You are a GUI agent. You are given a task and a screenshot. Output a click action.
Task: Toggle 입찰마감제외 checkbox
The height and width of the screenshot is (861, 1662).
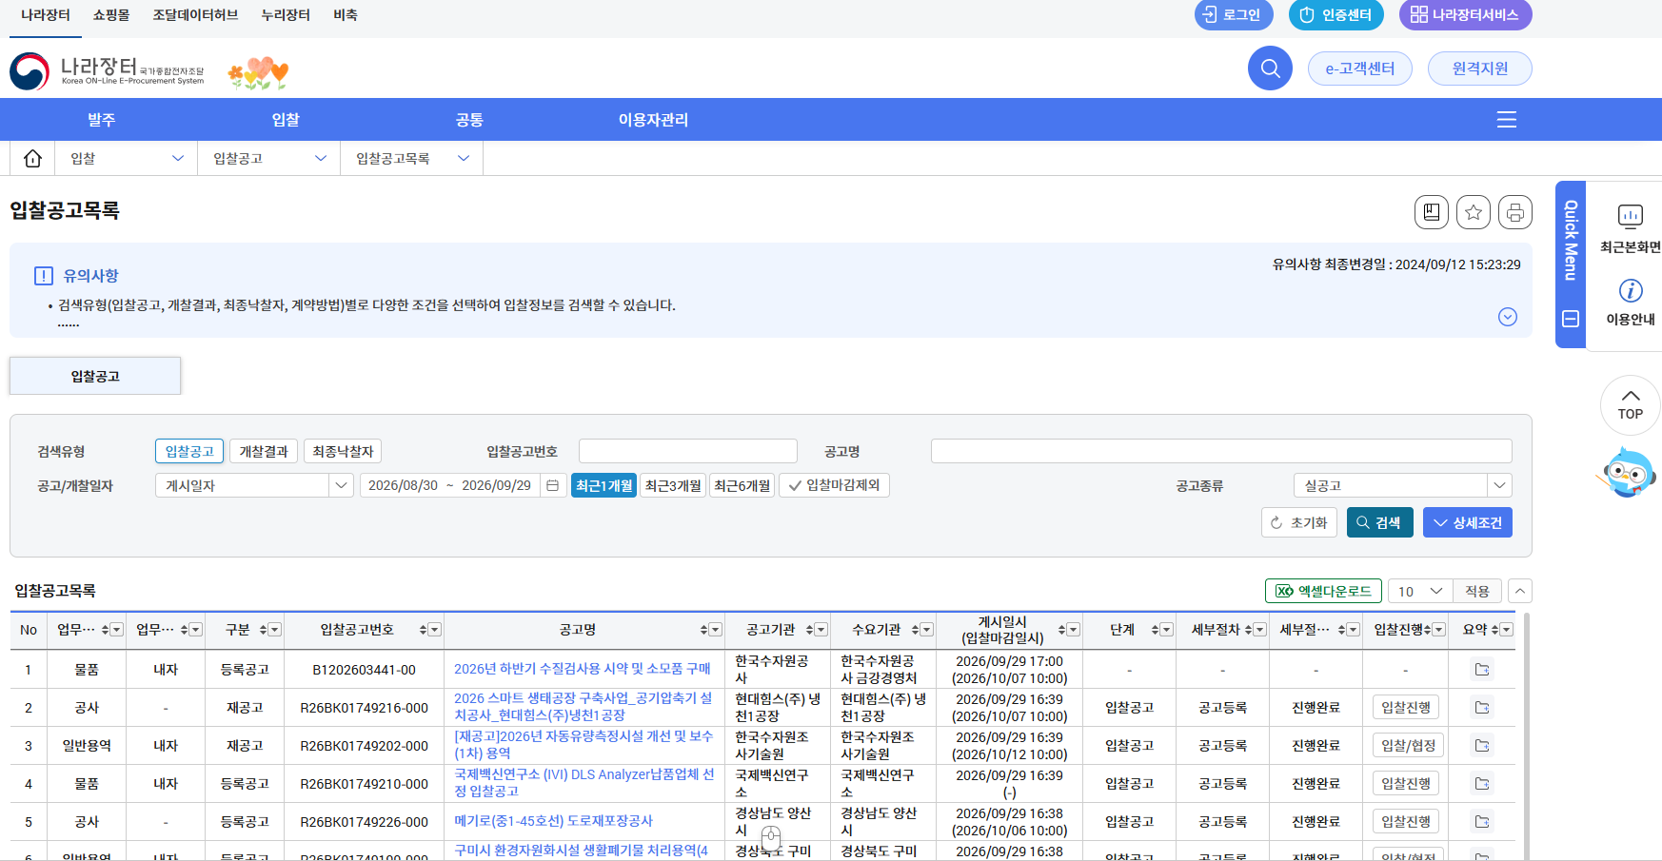point(834,485)
